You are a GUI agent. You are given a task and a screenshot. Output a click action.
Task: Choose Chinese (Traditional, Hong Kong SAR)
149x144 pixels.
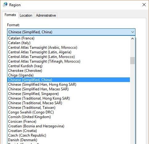click(x=69, y=98)
